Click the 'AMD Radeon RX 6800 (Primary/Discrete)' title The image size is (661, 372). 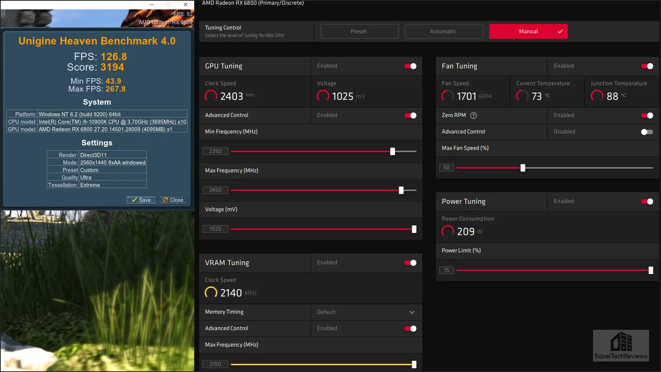click(253, 3)
